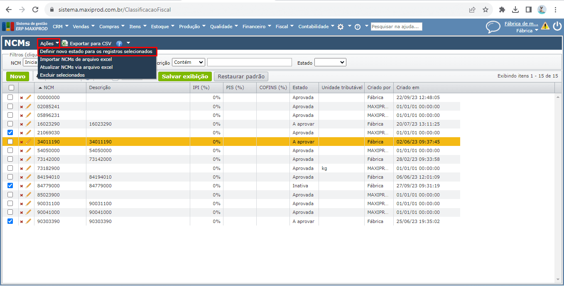The image size is (564, 286).
Task: Edit NCM 90041000 with pencil icon
Action: point(29,212)
